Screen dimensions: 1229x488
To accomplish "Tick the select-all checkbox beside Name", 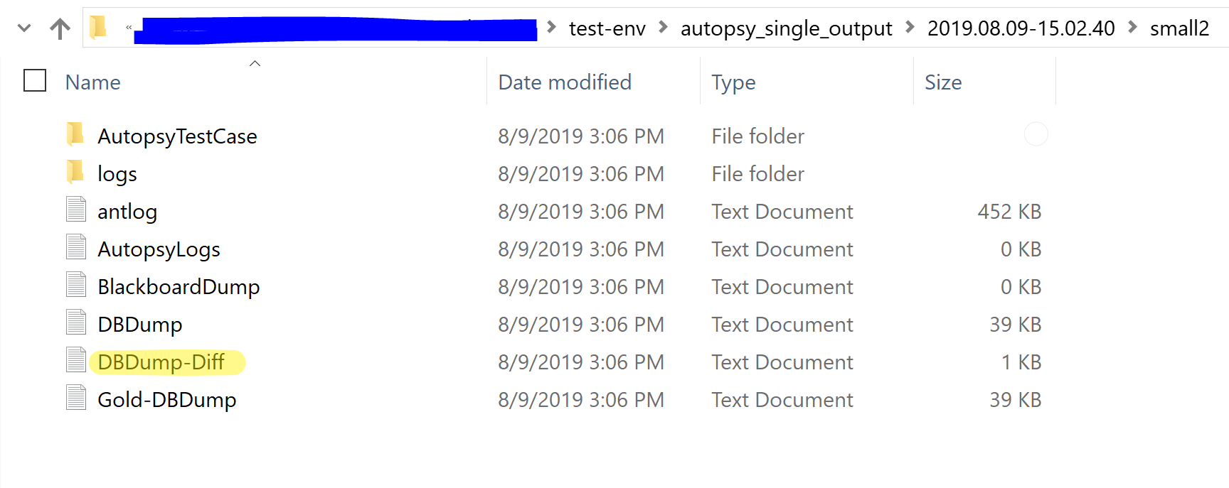I will [x=35, y=80].
